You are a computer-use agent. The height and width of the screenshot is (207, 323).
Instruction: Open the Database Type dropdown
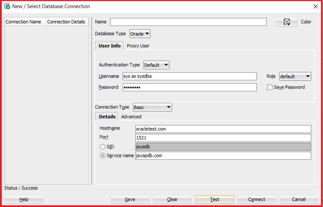click(140, 34)
